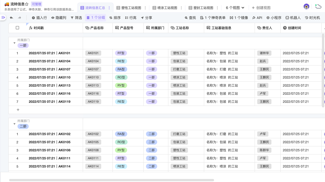Collapse the 二部 group

click(x=14, y=124)
